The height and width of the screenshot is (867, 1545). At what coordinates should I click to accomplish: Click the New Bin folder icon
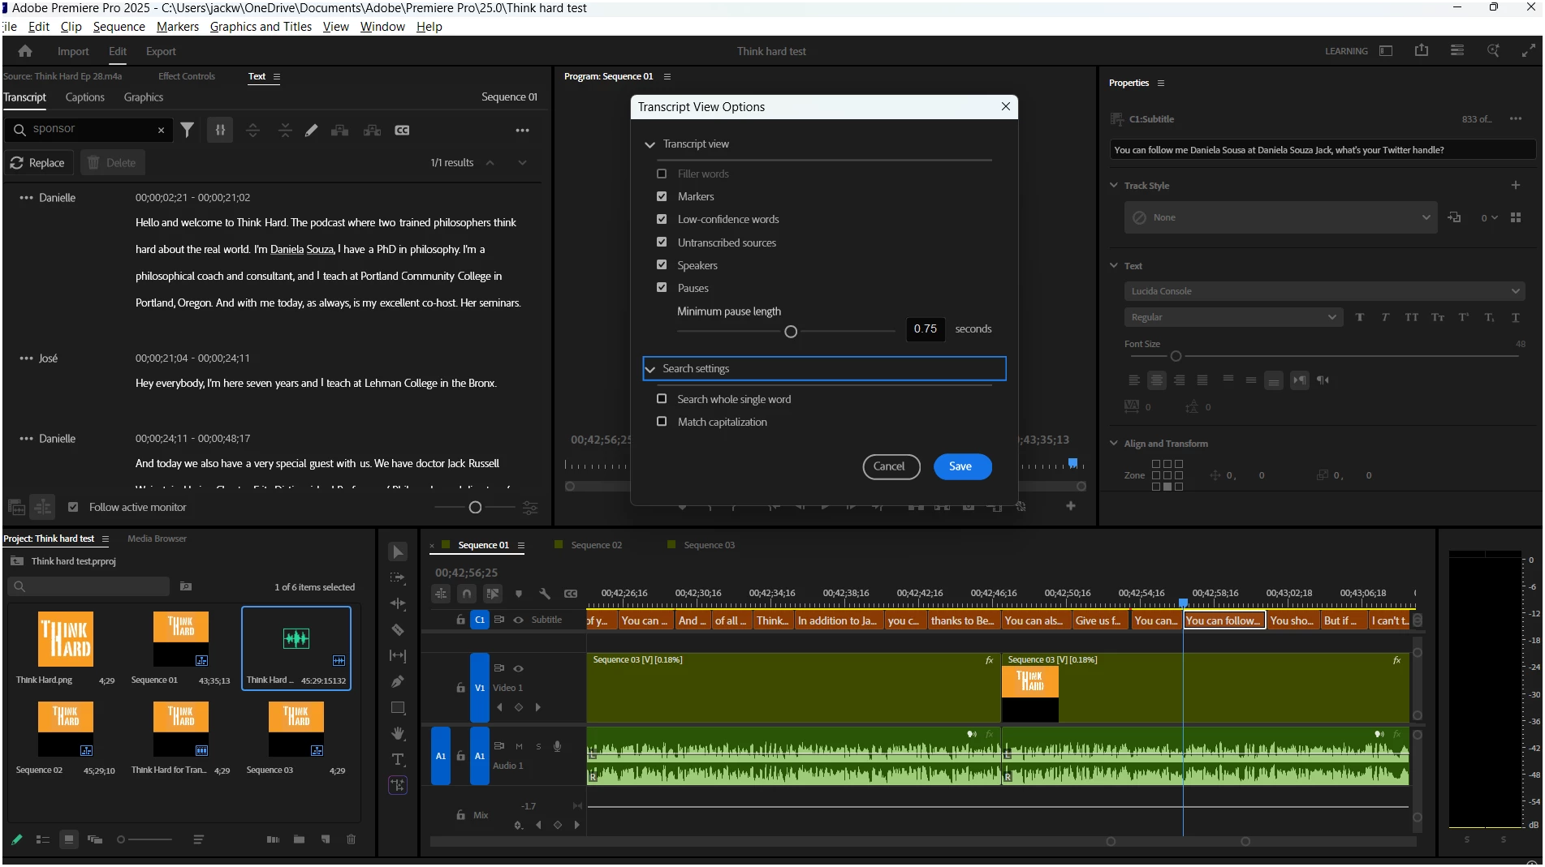(299, 839)
